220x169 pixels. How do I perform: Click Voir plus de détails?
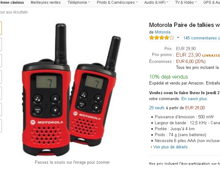click(170, 147)
